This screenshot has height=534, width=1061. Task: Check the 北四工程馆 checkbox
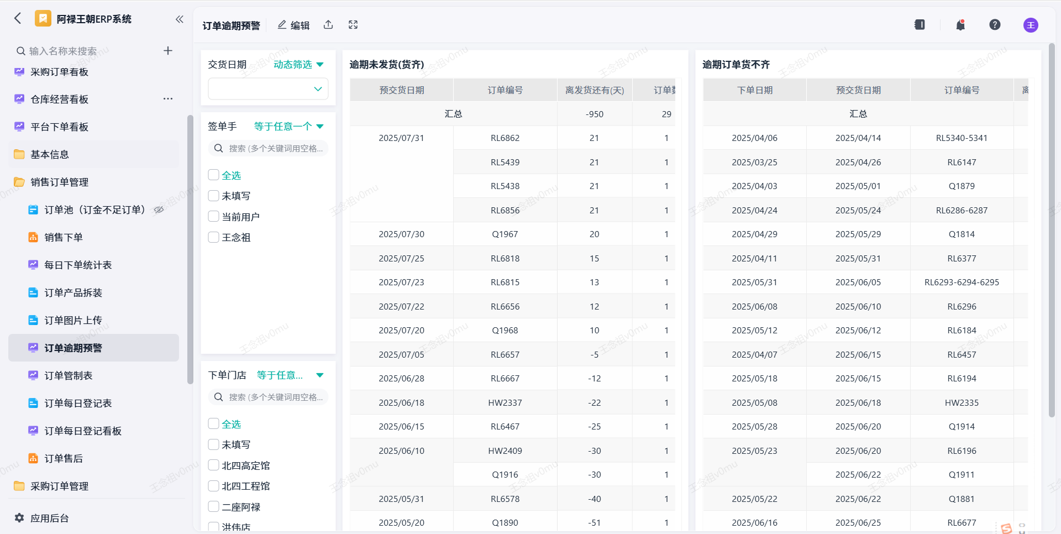(x=213, y=486)
